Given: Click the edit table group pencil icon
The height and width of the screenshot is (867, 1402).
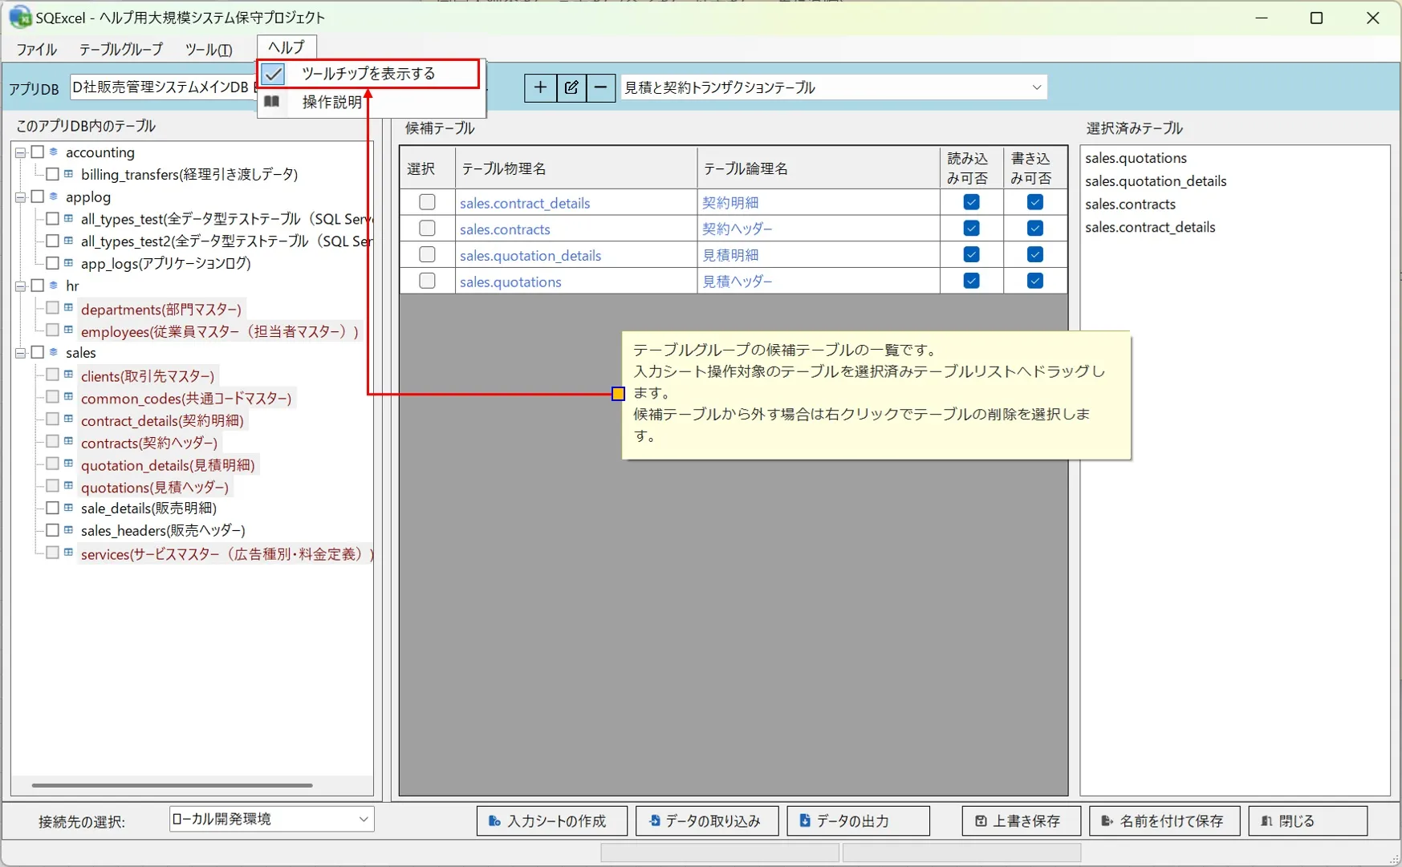Looking at the screenshot, I should click(x=571, y=87).
